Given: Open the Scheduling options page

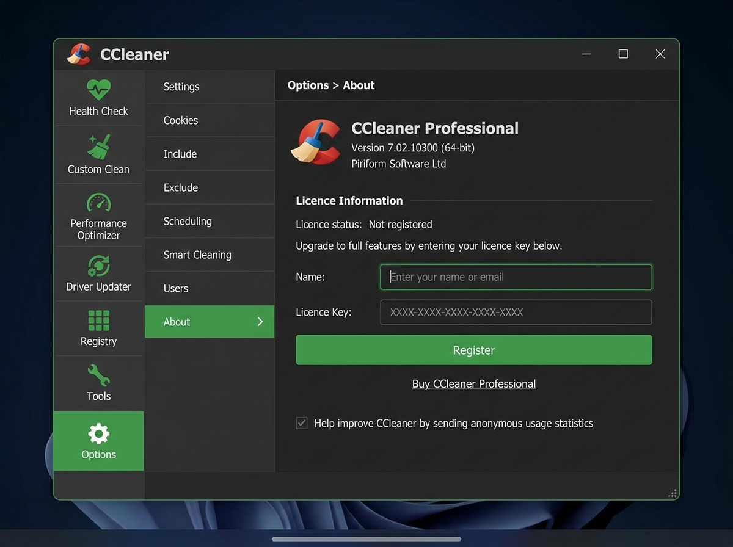Looking at the screenshot, I should (x=210, y=221).
